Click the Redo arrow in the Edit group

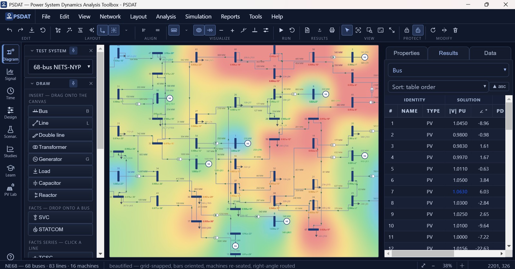click(x=21, y=30)
